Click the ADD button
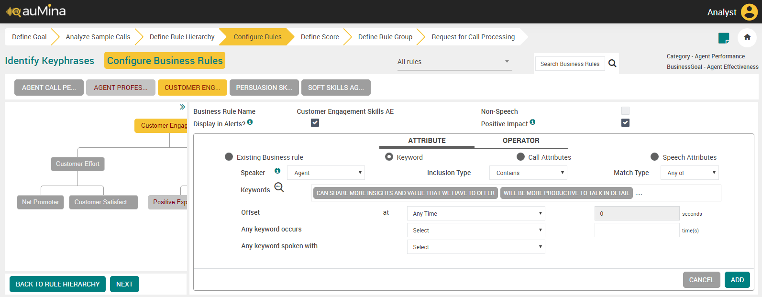The height and width of the screenshot is (297, 762). click(x=737, y=280)
